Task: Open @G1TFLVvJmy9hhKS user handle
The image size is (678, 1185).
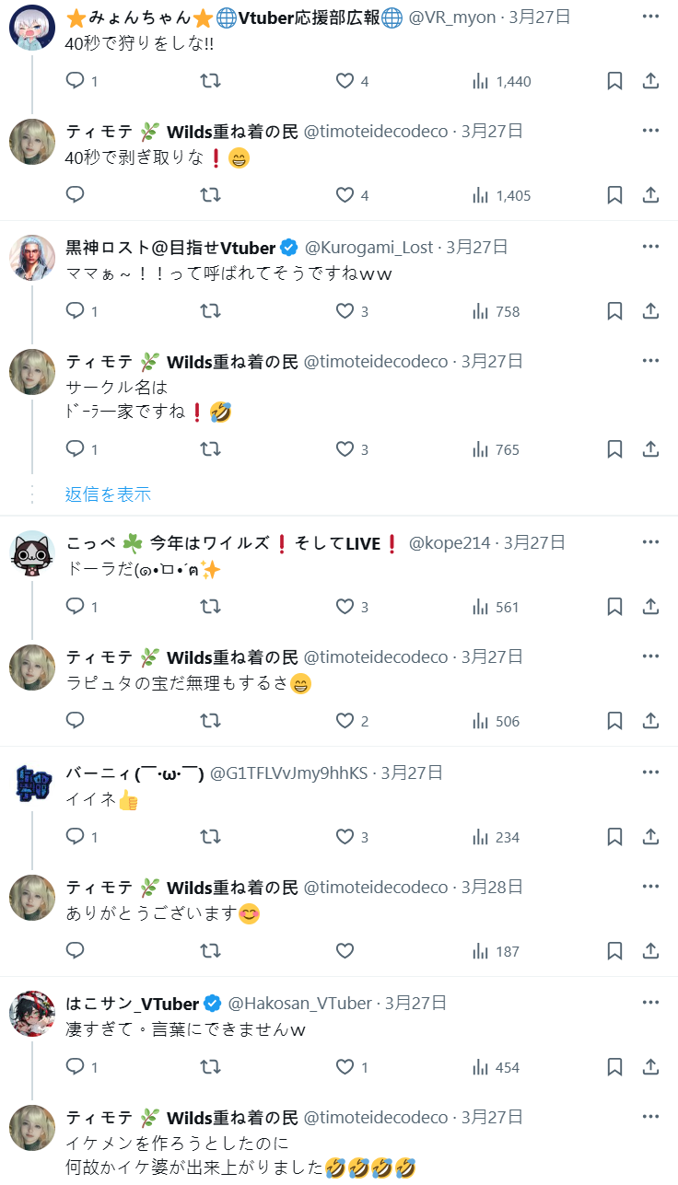Action: coord(289,773)
